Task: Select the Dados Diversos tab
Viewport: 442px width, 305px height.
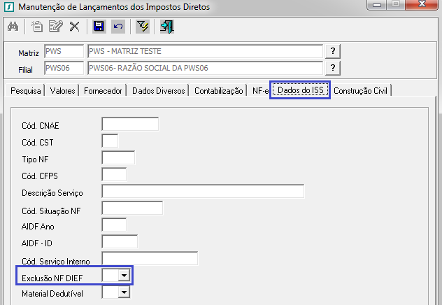Action: coord(159,91)
